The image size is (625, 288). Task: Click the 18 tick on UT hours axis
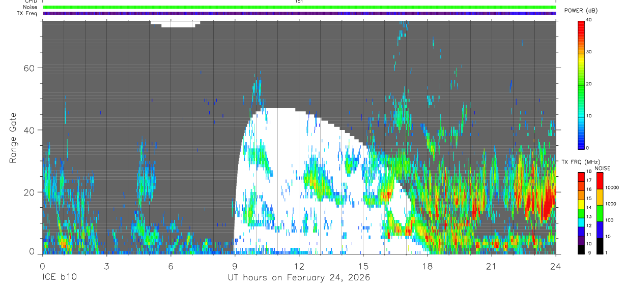(427, 266)
